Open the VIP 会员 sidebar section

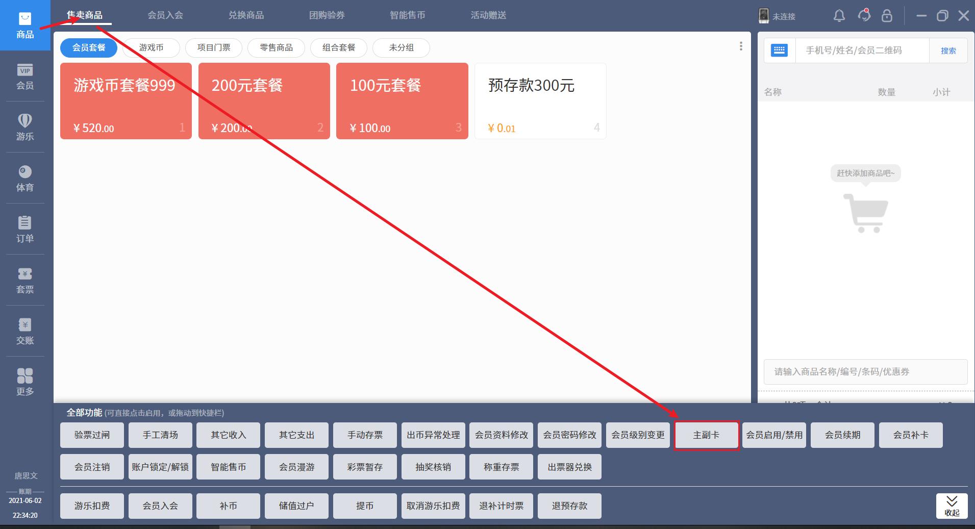25,77
